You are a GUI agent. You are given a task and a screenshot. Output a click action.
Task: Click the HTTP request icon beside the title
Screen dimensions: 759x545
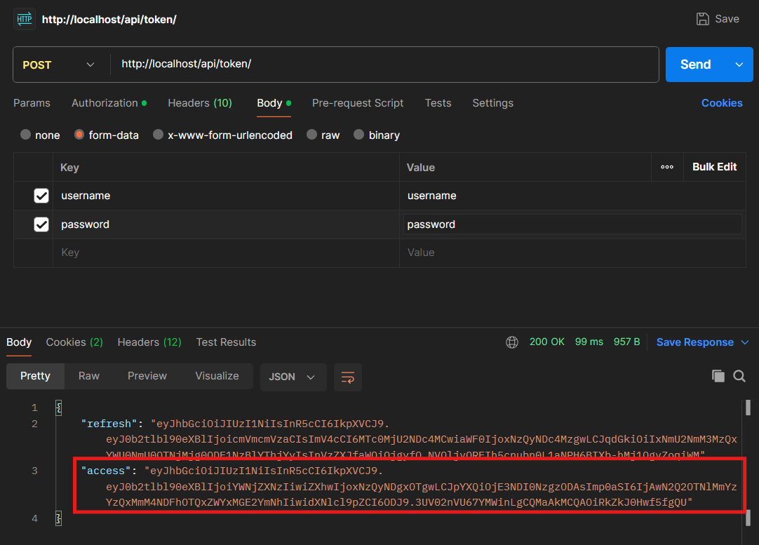[25, 19]
